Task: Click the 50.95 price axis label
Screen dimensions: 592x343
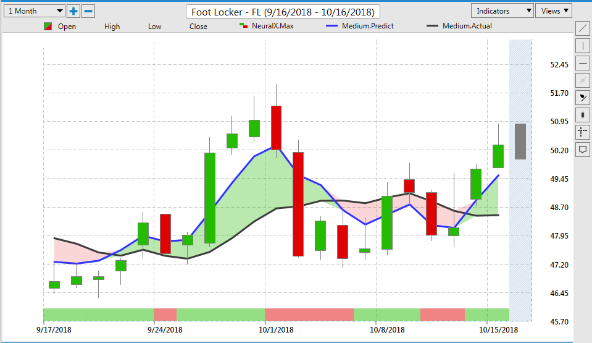Action: click(x=559, y=121)
